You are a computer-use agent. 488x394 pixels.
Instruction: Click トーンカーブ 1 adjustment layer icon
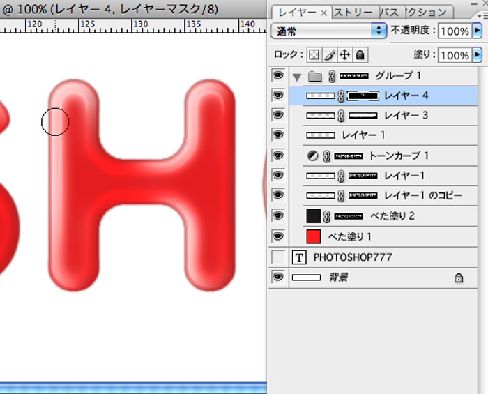tap(312, 156)
